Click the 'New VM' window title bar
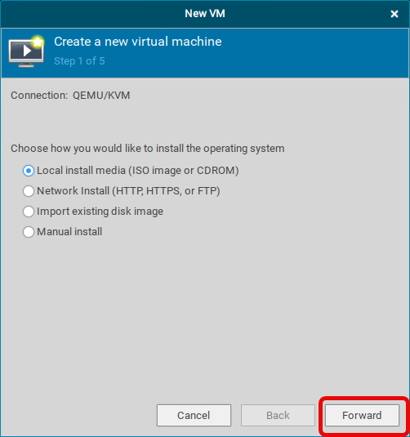Image resolution: width=410 pixels, height=437 pixels. [205, 13]
